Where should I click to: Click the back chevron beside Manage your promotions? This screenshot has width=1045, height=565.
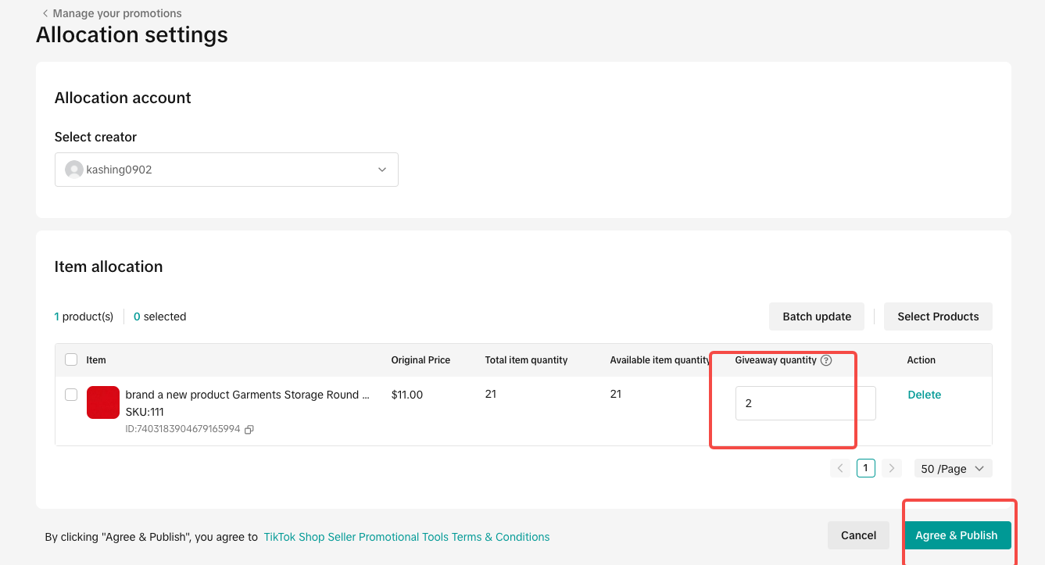click(x=45, y=13)
